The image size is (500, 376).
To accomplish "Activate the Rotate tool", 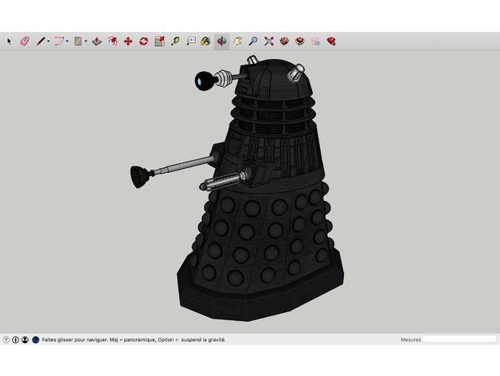I will coord(144,41).
